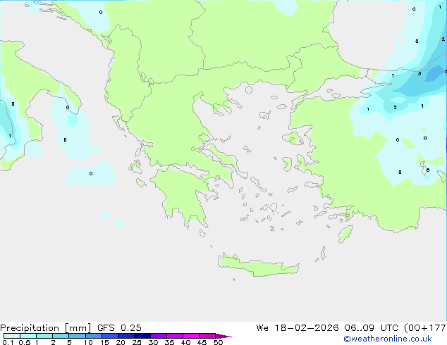The image size is (447, 345).
Task: Pick the 15–20 mm legend color swatch
Action: click(x=110, y=336)
